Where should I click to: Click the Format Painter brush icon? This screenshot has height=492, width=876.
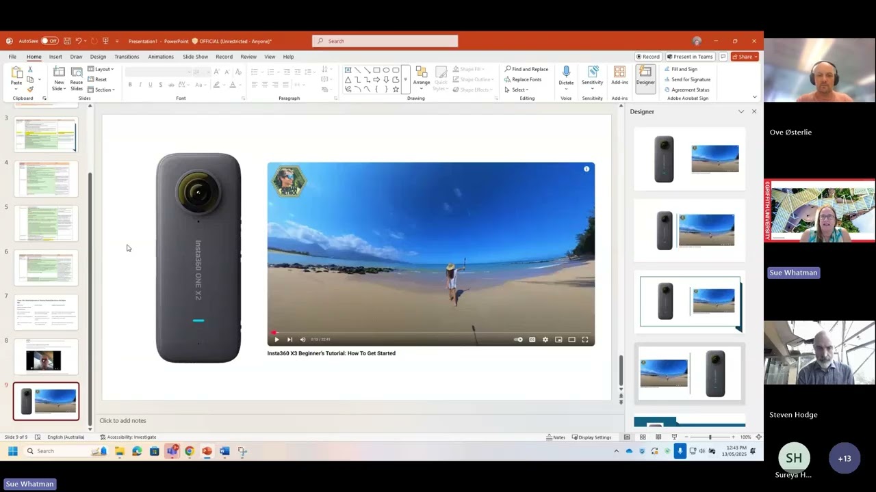tap(30, 89)
